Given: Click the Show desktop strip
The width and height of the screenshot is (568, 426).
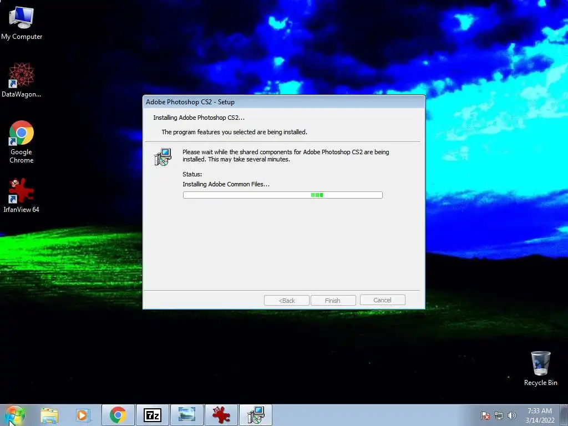Looking at the screenshot, I should [564, 415].
